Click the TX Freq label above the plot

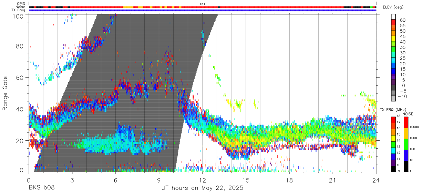(x=19, y=10)
